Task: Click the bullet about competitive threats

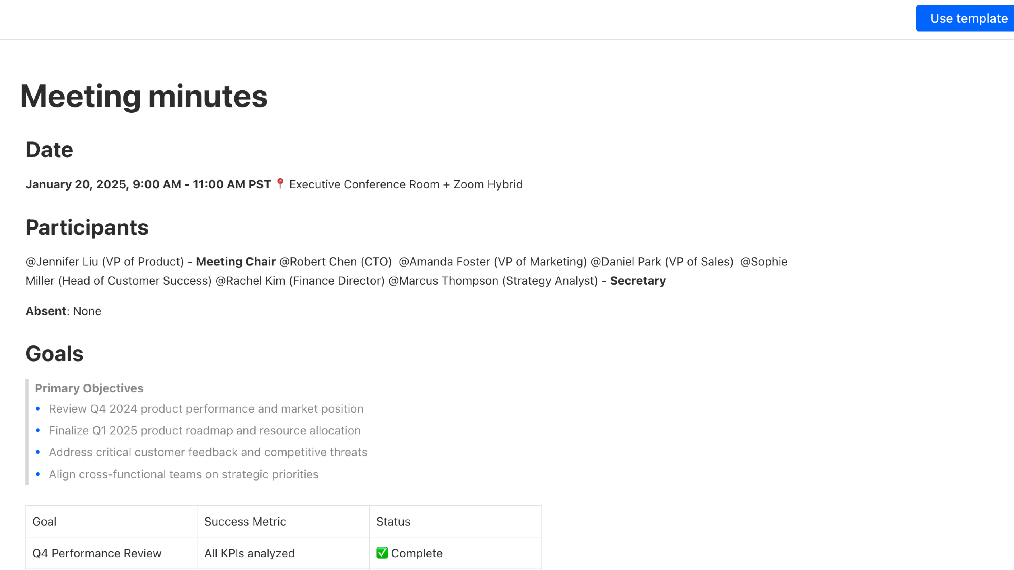Action: 208,452
